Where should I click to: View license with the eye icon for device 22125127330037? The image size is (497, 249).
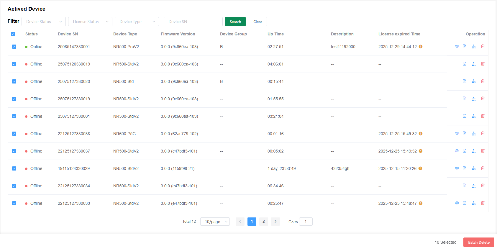pyautogui.click(x=457, y=151)
